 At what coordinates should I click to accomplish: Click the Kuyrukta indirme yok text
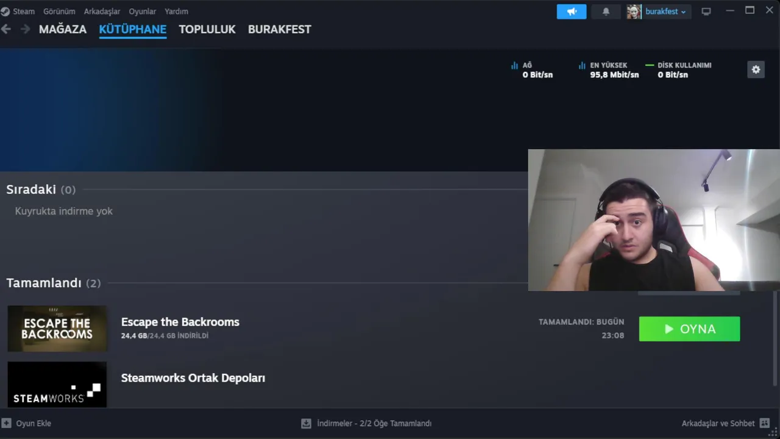point(64,211)
